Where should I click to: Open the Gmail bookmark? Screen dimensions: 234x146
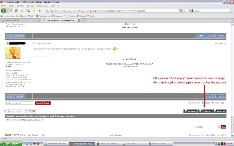click(90, 16)
